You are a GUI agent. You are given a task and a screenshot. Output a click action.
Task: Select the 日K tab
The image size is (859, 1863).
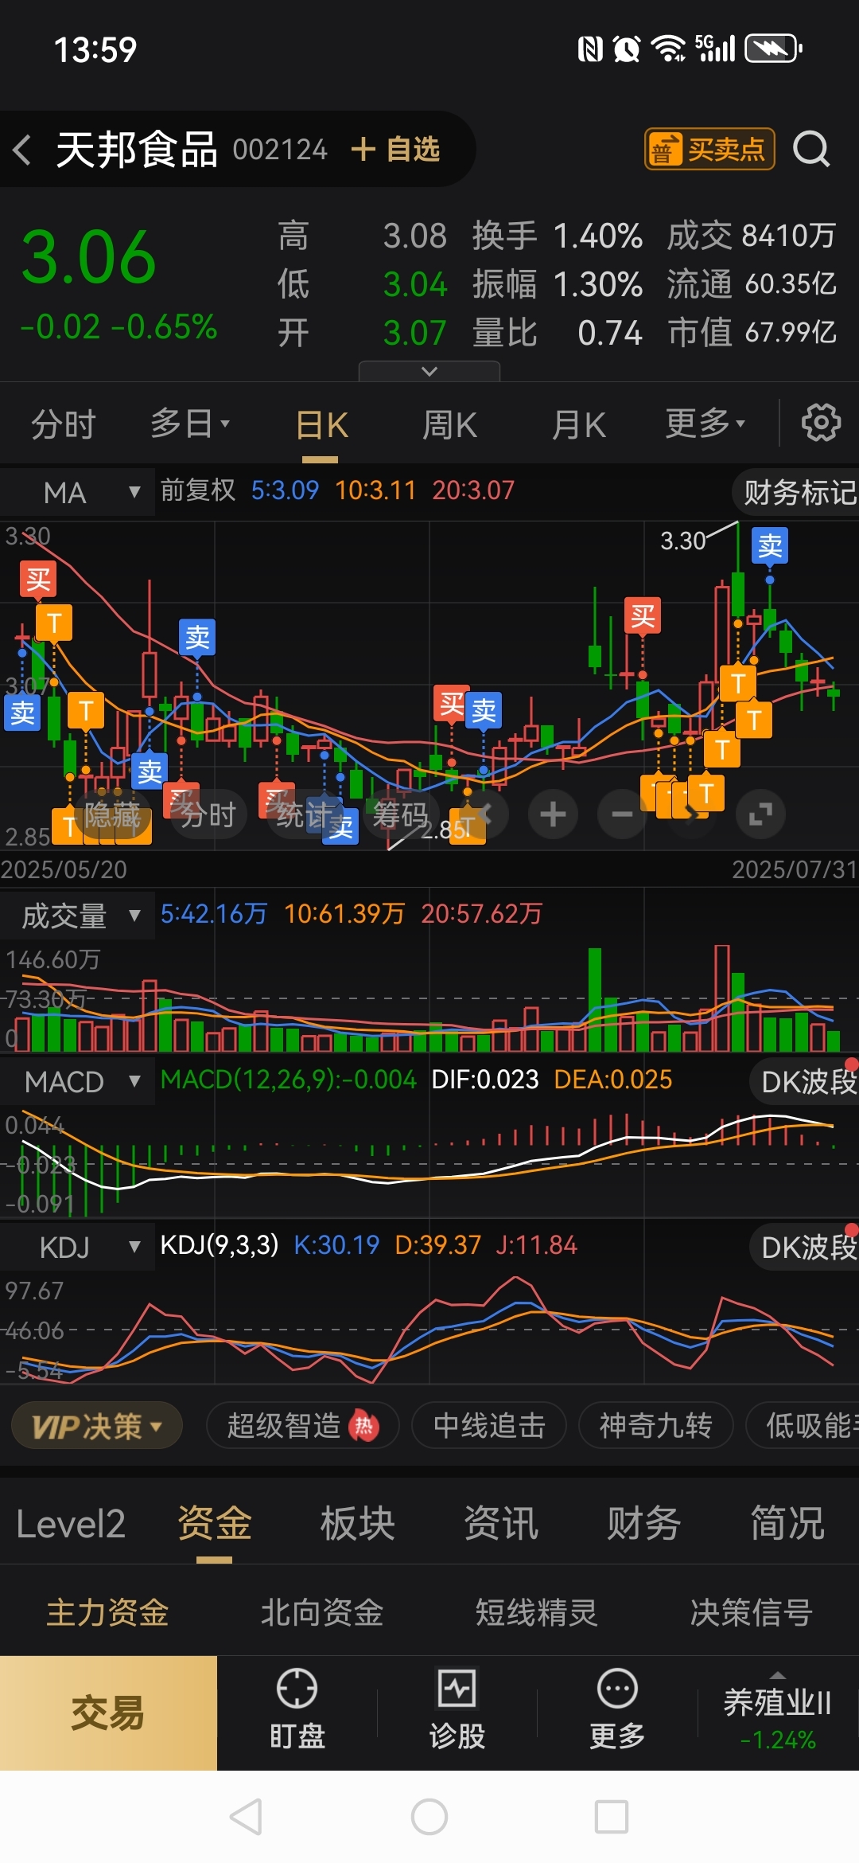coord(321,424)
